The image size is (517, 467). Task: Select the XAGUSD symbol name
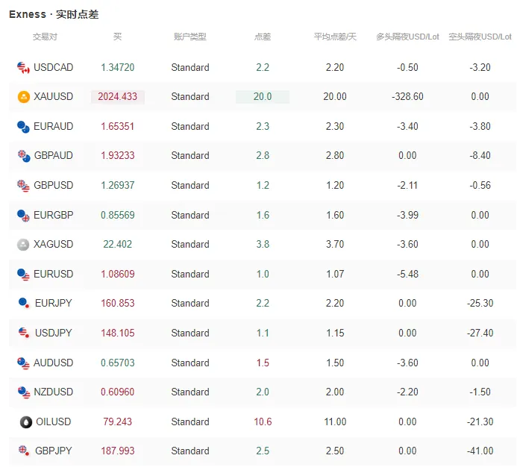point(54,244)
